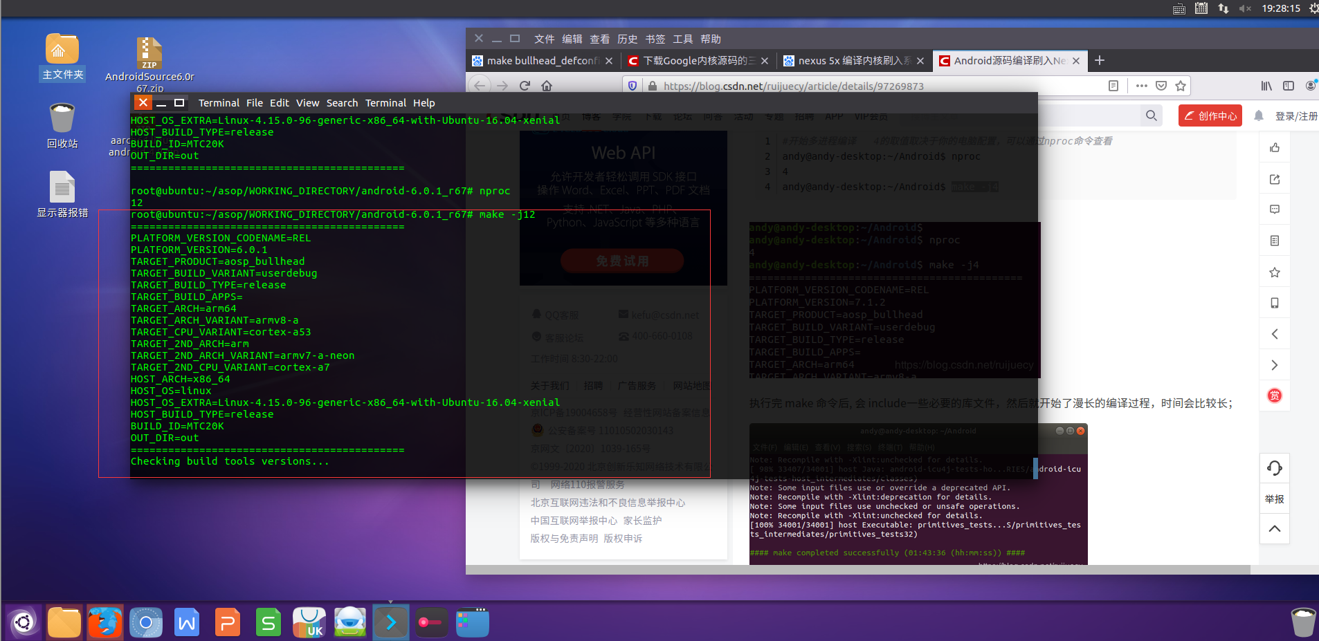Open page actions three-dot menu
The image size is (1319, 641).
(1142, 86)
